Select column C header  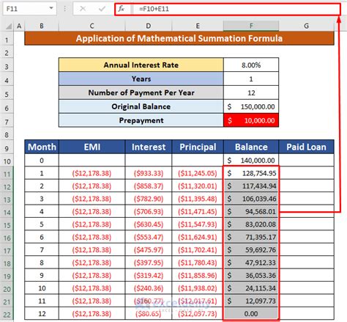coord(92,26)
